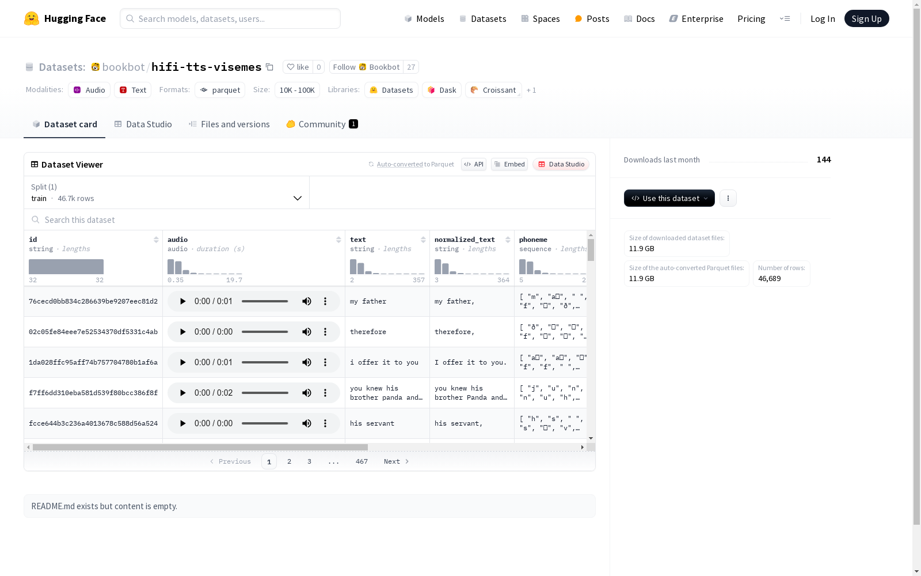Mute audio in 'i offer it to you' row
This screenshot has width=921, height=576.
[307, 362]
